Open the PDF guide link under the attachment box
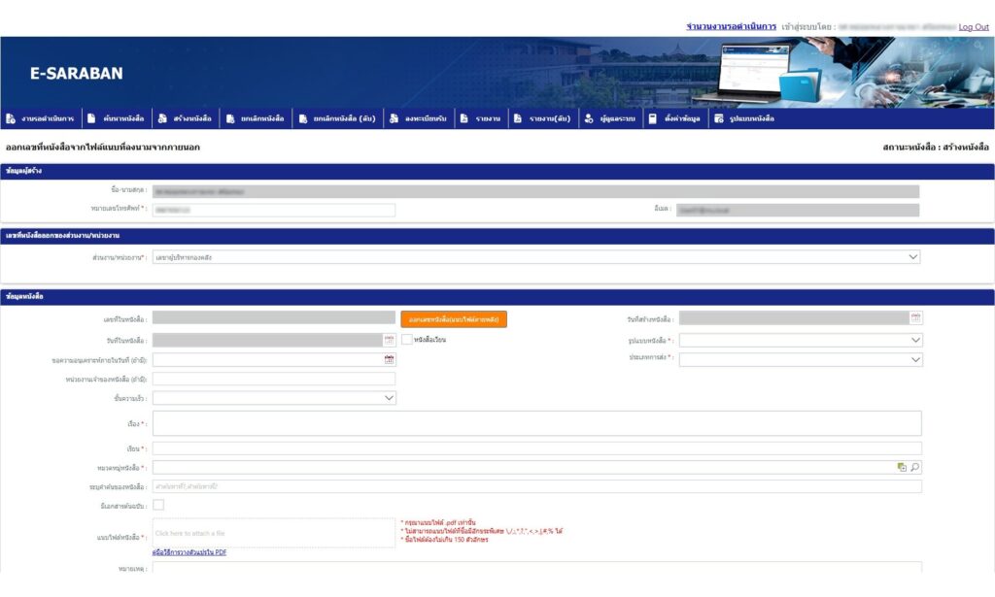995x597 pixels. tap(189, 552)
